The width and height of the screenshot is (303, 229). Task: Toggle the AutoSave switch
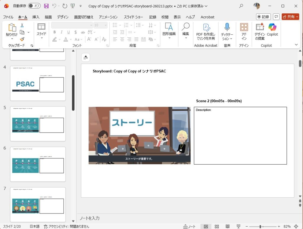click(34, 6)
